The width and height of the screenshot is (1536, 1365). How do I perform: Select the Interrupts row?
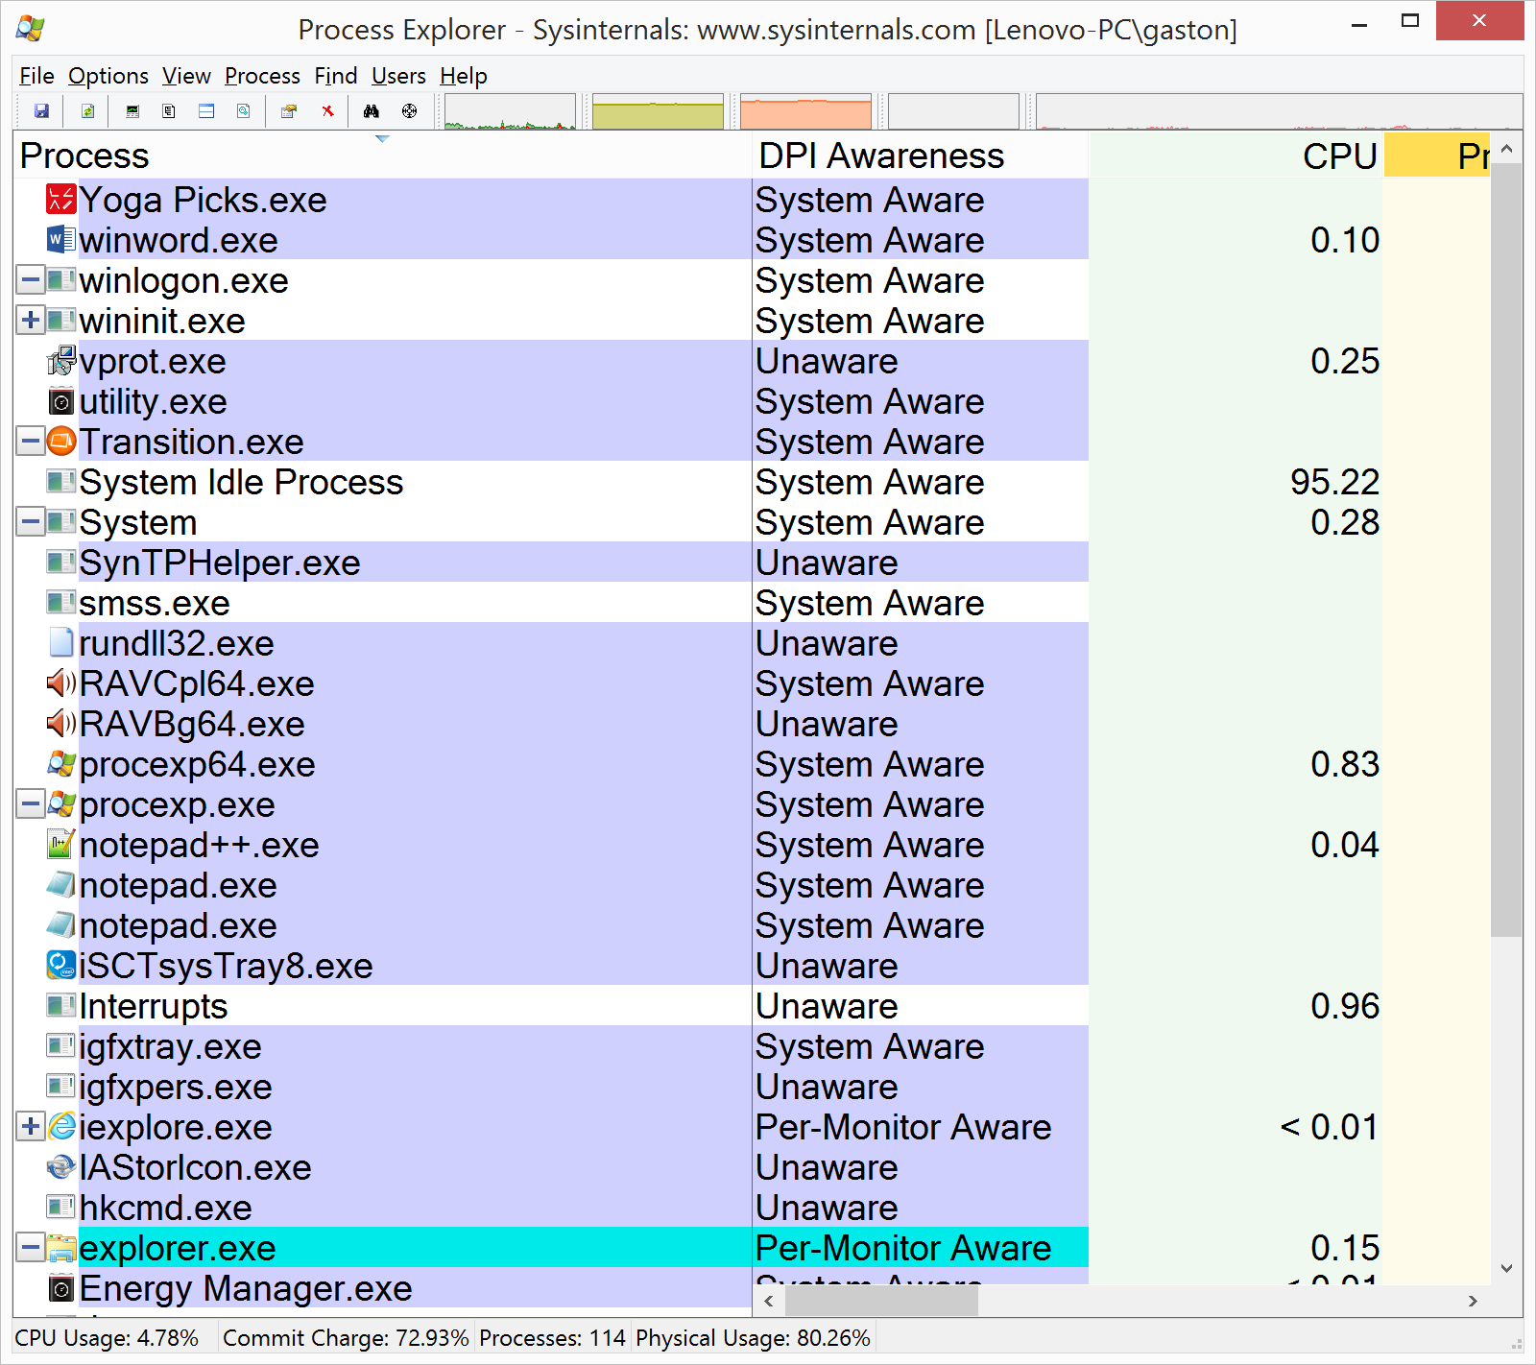click(x=752, y=1006)
